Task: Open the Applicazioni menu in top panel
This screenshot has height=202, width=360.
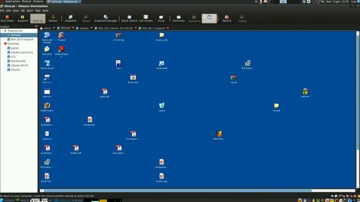Action: click(12, 1)
